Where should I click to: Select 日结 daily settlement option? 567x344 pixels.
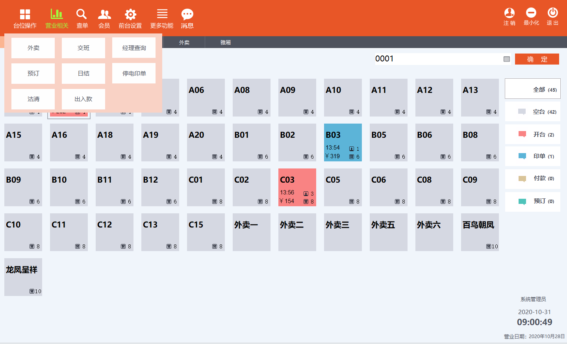83,74
